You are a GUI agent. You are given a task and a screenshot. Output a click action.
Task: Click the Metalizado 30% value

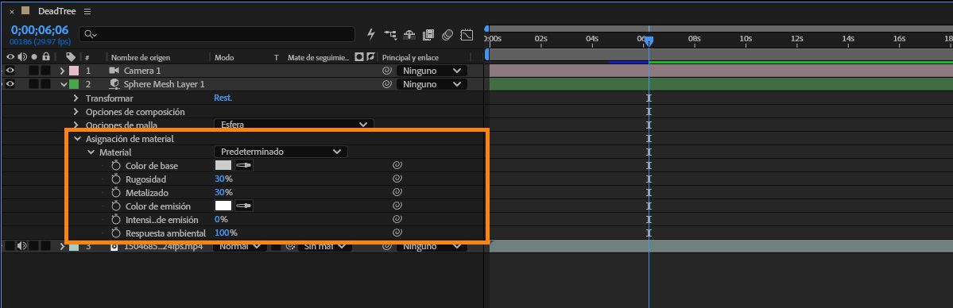click(x=223, y=193)
